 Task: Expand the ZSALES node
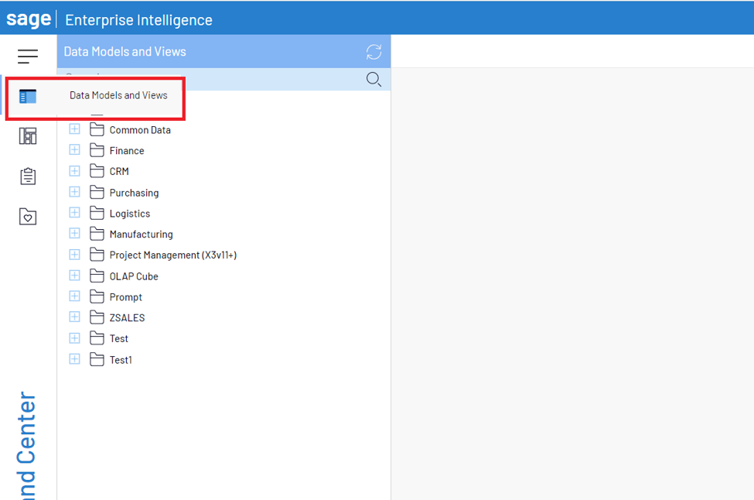(74, 316)
